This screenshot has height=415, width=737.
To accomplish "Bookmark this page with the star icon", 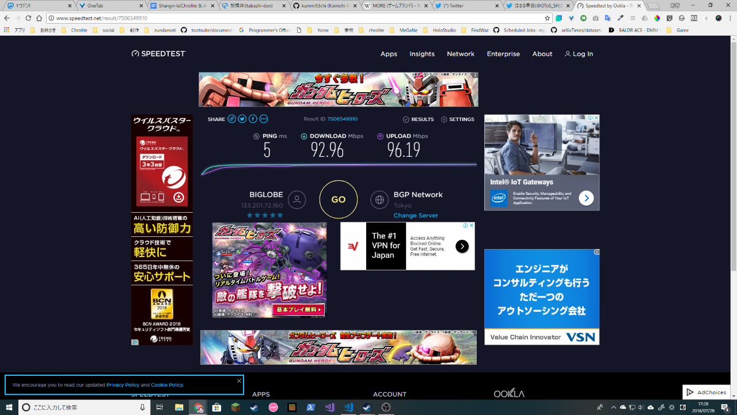I will click(x=548, y=18).
